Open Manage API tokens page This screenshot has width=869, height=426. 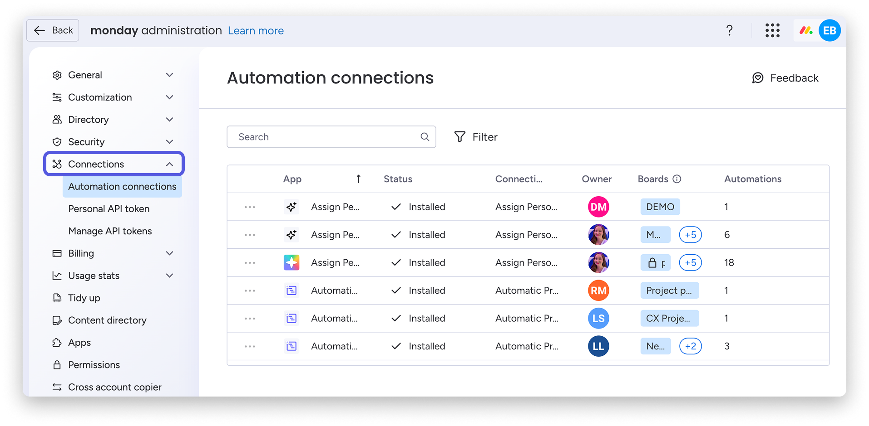coord(110,231)
